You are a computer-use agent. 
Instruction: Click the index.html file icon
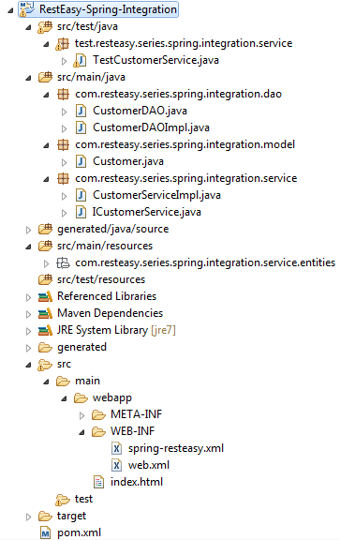(98, 482)
